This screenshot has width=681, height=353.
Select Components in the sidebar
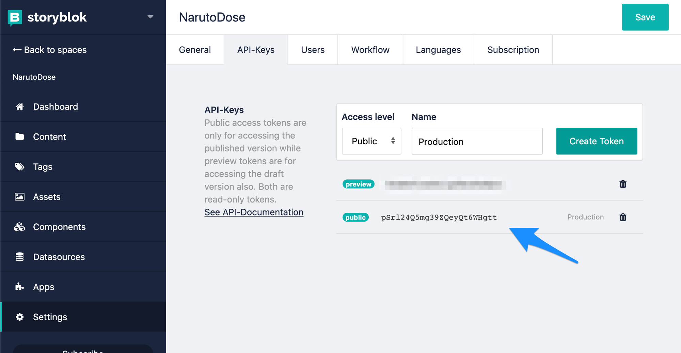[83, 227]
